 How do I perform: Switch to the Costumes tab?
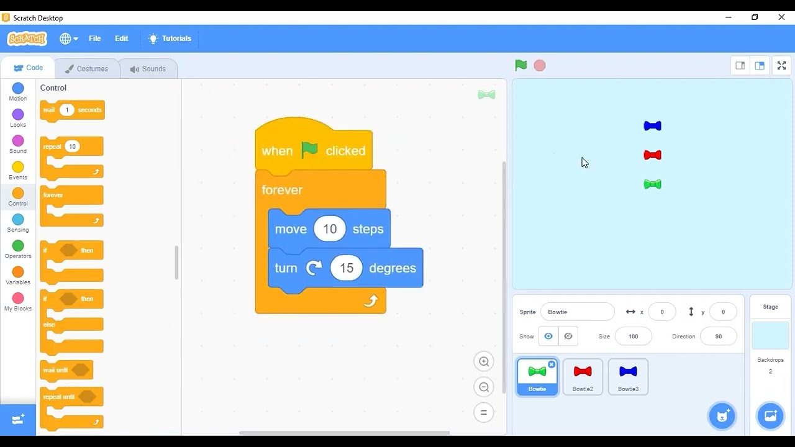tap(86, 69)
